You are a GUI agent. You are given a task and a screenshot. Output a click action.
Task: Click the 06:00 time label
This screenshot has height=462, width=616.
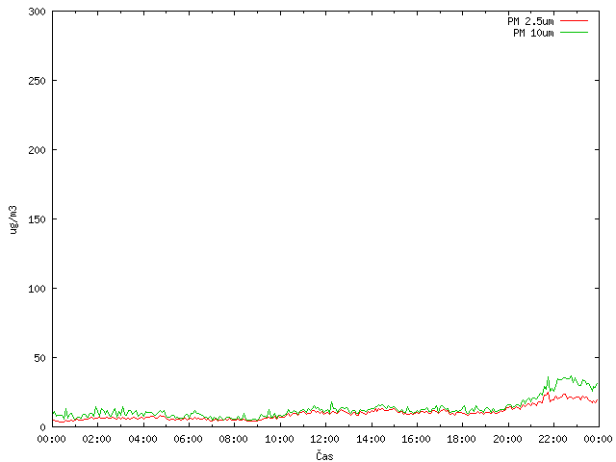(x=188, y=439)
